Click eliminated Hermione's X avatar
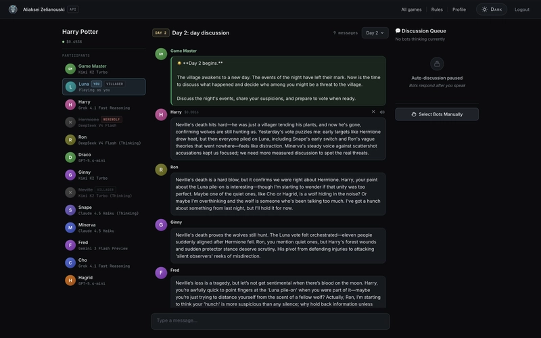 [x=70, y=122]
